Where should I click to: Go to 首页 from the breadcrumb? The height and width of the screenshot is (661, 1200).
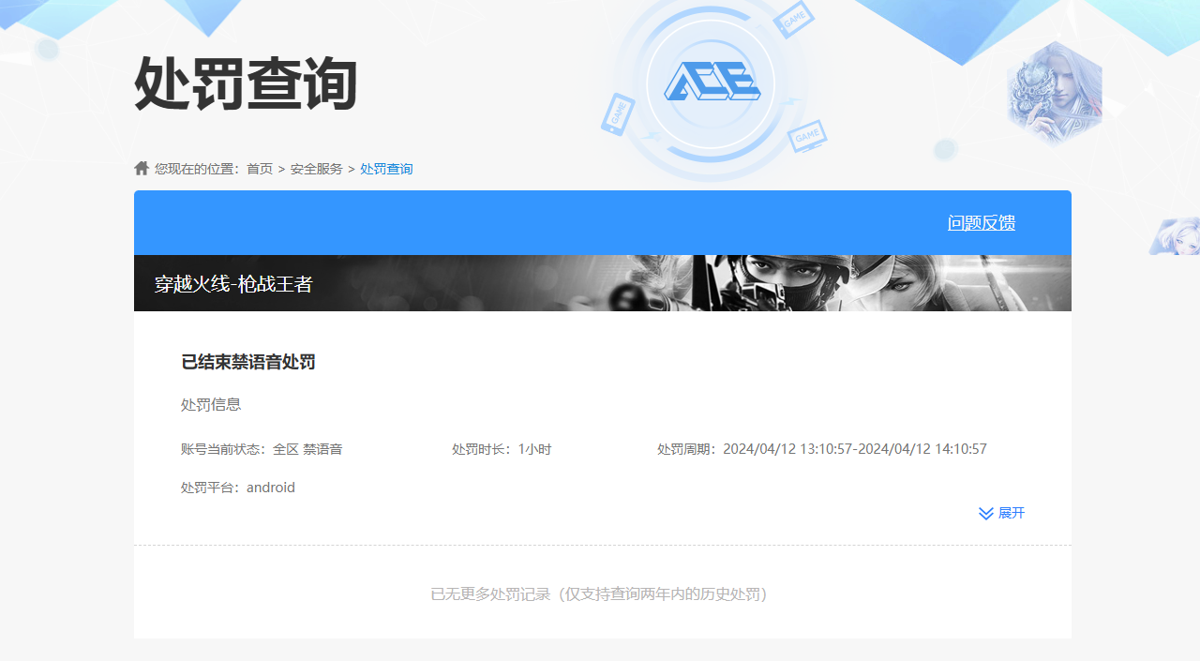point(259,169)
